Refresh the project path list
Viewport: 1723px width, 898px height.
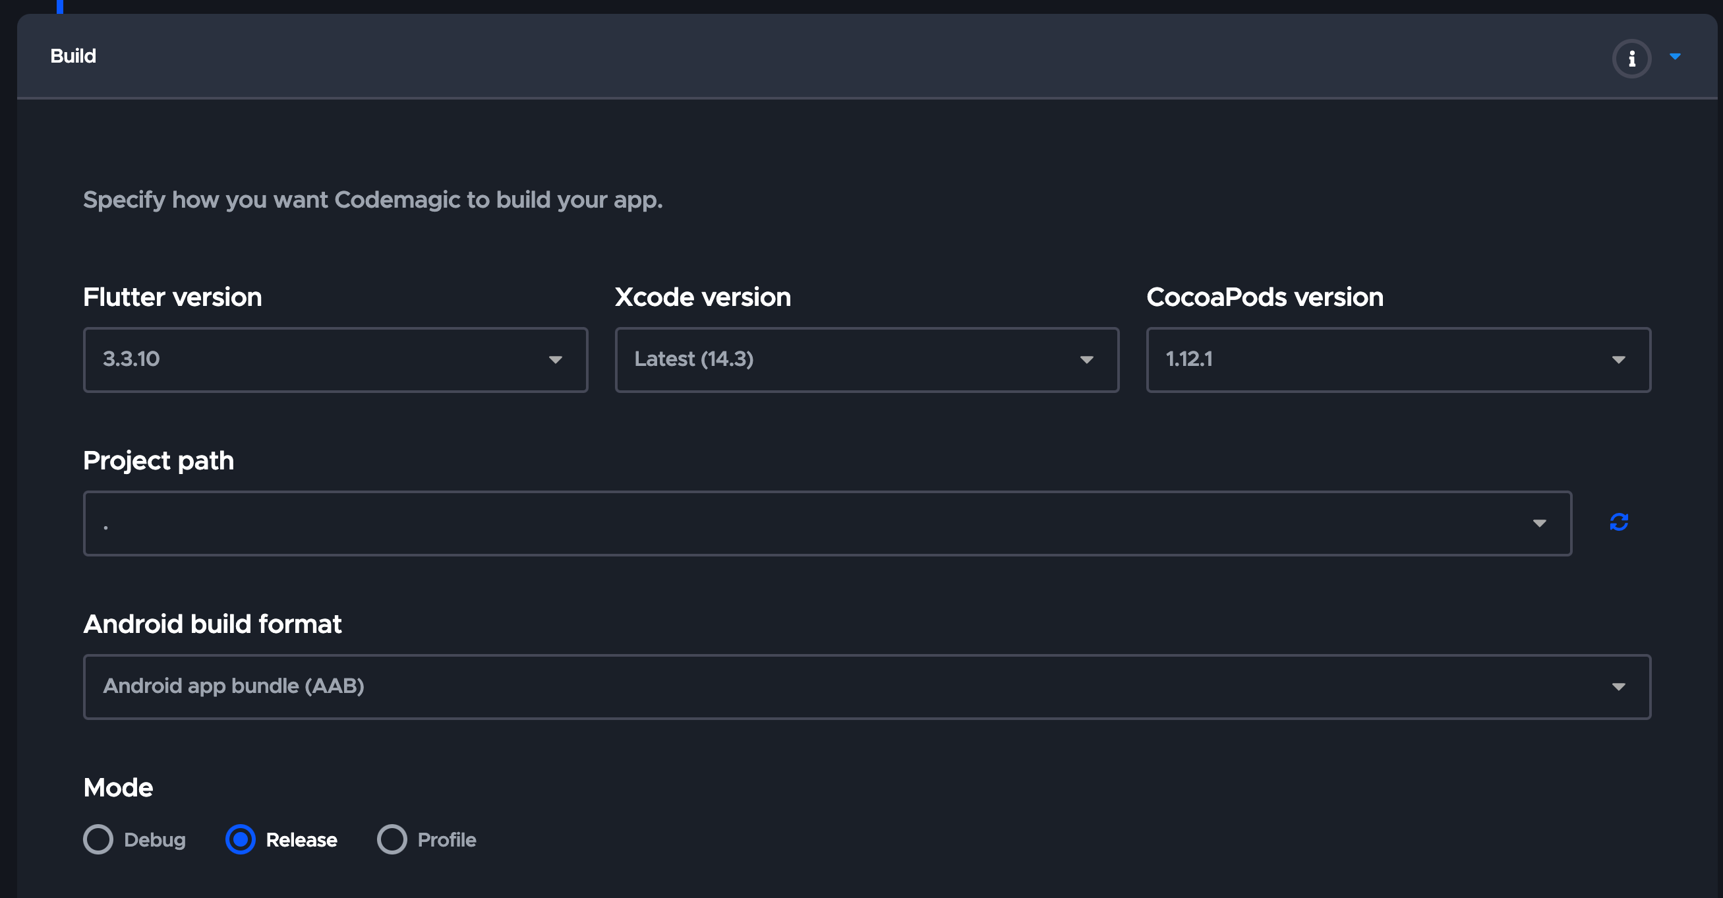(1619, 522)
